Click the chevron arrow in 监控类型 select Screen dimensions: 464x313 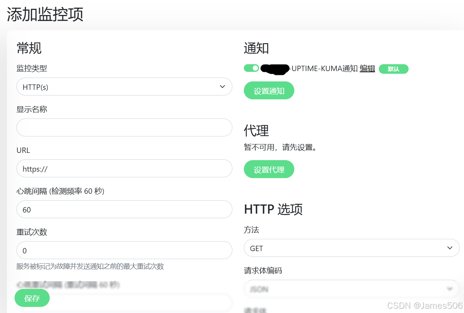point(222,87)
